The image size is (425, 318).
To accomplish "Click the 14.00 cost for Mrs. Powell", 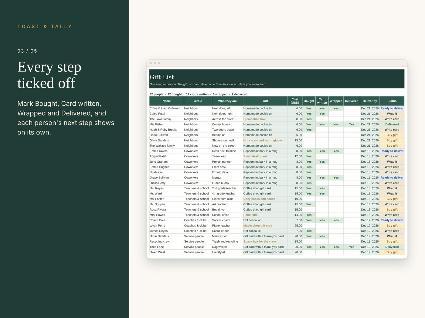I will pyautogui.click(x=295, y=215).
